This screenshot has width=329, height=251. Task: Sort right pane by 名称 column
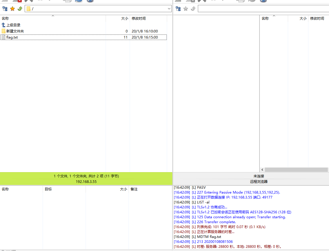pos(274,19)
